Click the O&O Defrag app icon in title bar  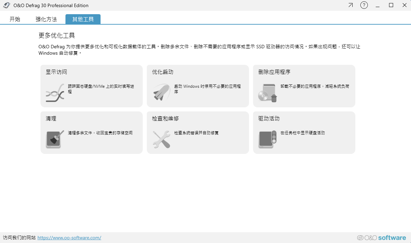tap(6, 5)
